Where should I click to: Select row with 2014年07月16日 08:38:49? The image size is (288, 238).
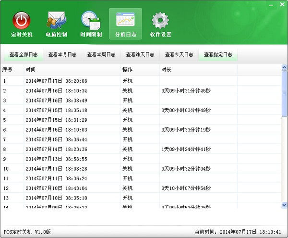(x=141, y=100)
